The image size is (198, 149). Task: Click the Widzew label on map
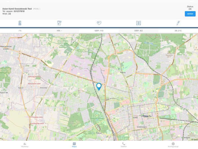coord(187,138)
